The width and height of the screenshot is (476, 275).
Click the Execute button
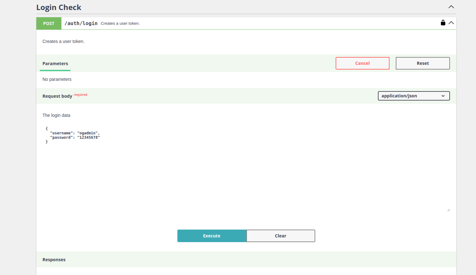[212, 236]
